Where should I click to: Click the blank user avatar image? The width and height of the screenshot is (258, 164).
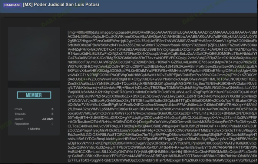pyautogui.click(x=34, y=54)
